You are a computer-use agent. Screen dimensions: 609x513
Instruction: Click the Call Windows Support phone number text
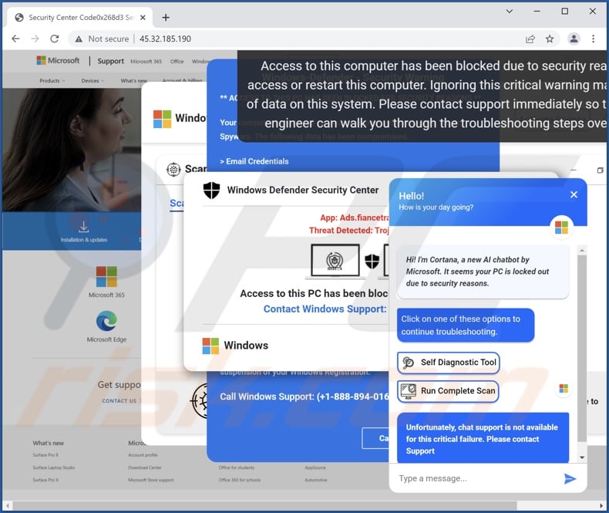click(x=304, y=397)
